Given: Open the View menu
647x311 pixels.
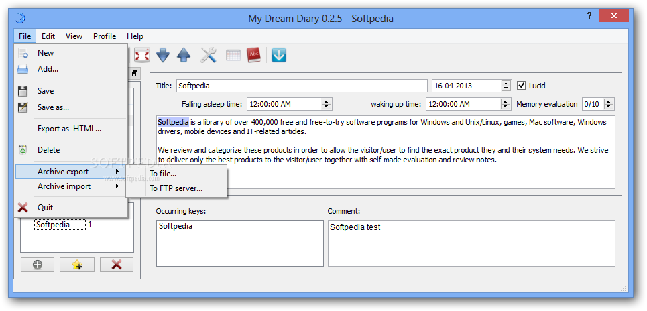Looking at the screenshot, I should click(74, 36).
